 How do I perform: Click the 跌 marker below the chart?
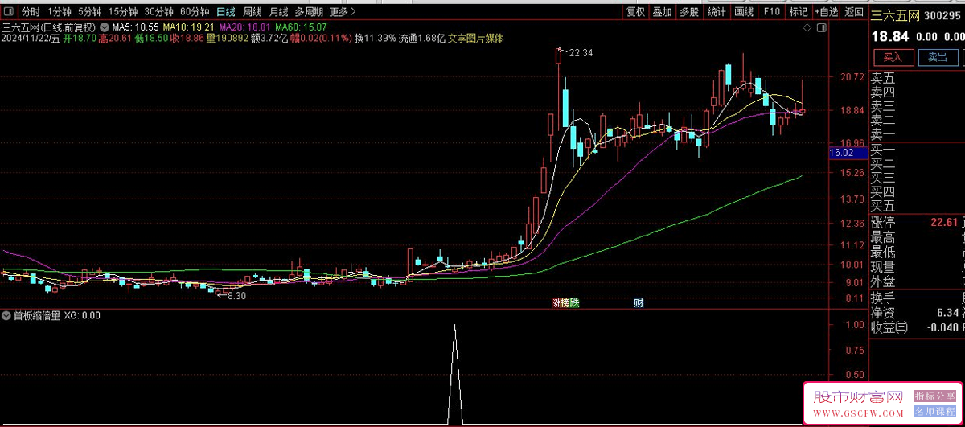click(573, 303)
